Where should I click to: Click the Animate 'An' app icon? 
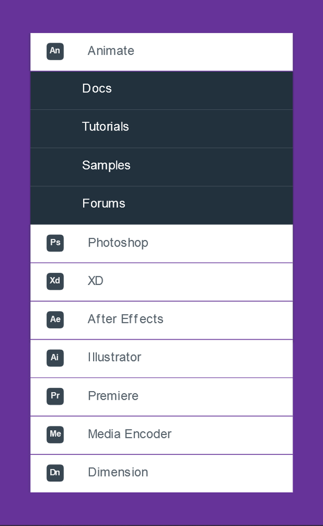(55, 51)
